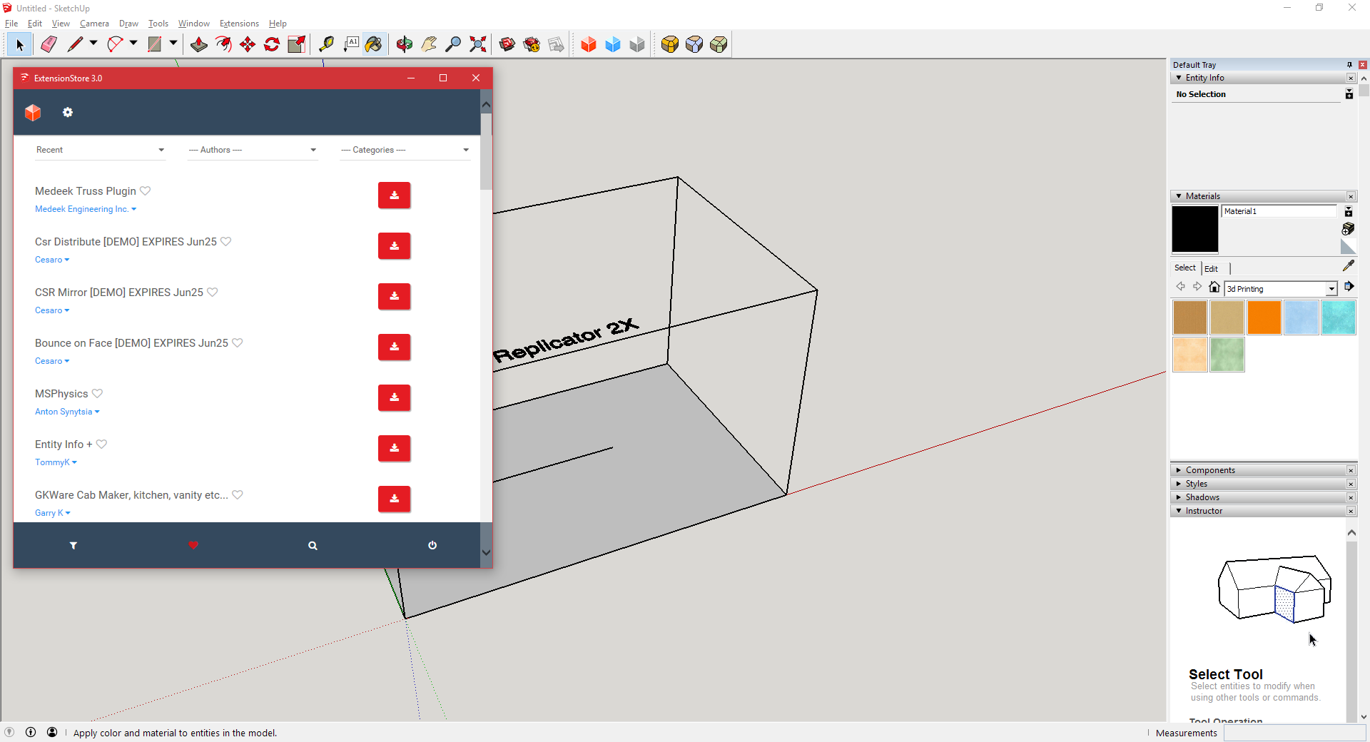The width and height of the screenshot is (1370, 742).
Task: Click the power icon in ExtensionStore footer
Action: click(x=432, y=545)
